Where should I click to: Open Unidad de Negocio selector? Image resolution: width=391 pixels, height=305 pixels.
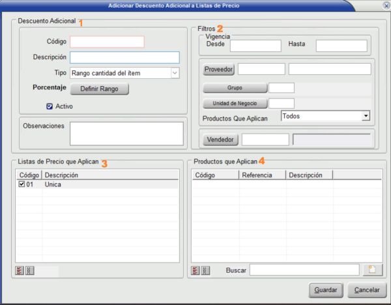[x=235, y=103]
